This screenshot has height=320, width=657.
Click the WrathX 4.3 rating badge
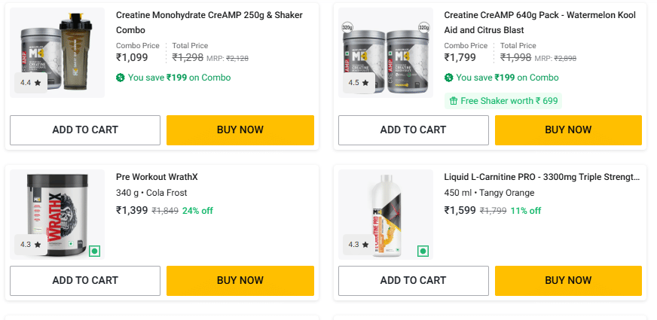coord(31,245)
